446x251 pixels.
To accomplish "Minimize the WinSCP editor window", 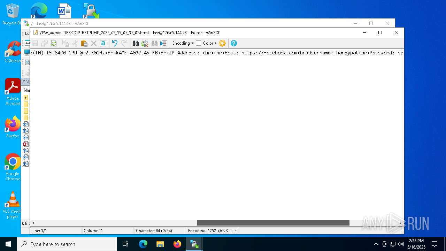I will tap(364, 32).
